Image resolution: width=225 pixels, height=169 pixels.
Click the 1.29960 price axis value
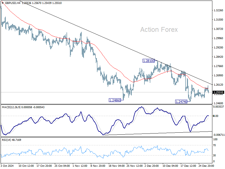coord(219,38)
